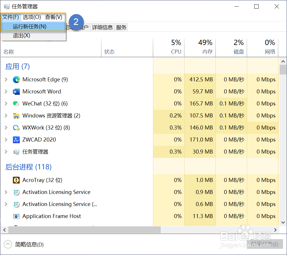Click the vertical scrollbar thumb
Screen dimensions: 287x255
point(283,70)
